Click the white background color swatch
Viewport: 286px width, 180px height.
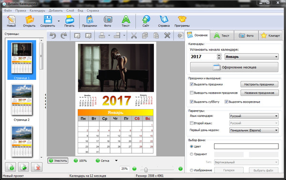pyautogui.click(x=246, y=146)
